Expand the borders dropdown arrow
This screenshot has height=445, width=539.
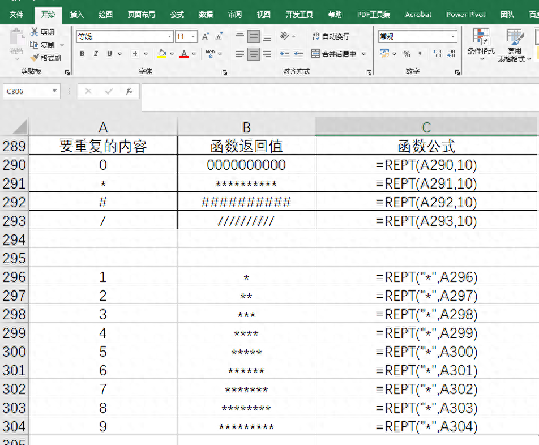[146, 54]
